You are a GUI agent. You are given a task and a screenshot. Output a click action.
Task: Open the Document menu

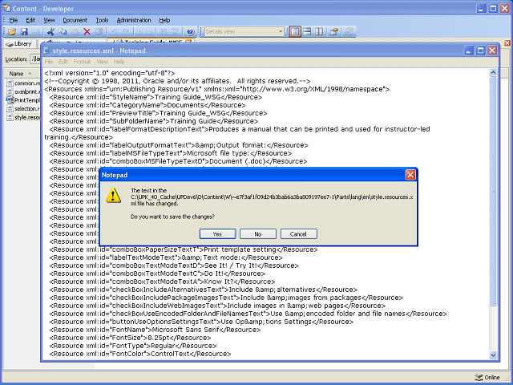tap(75, 20)
